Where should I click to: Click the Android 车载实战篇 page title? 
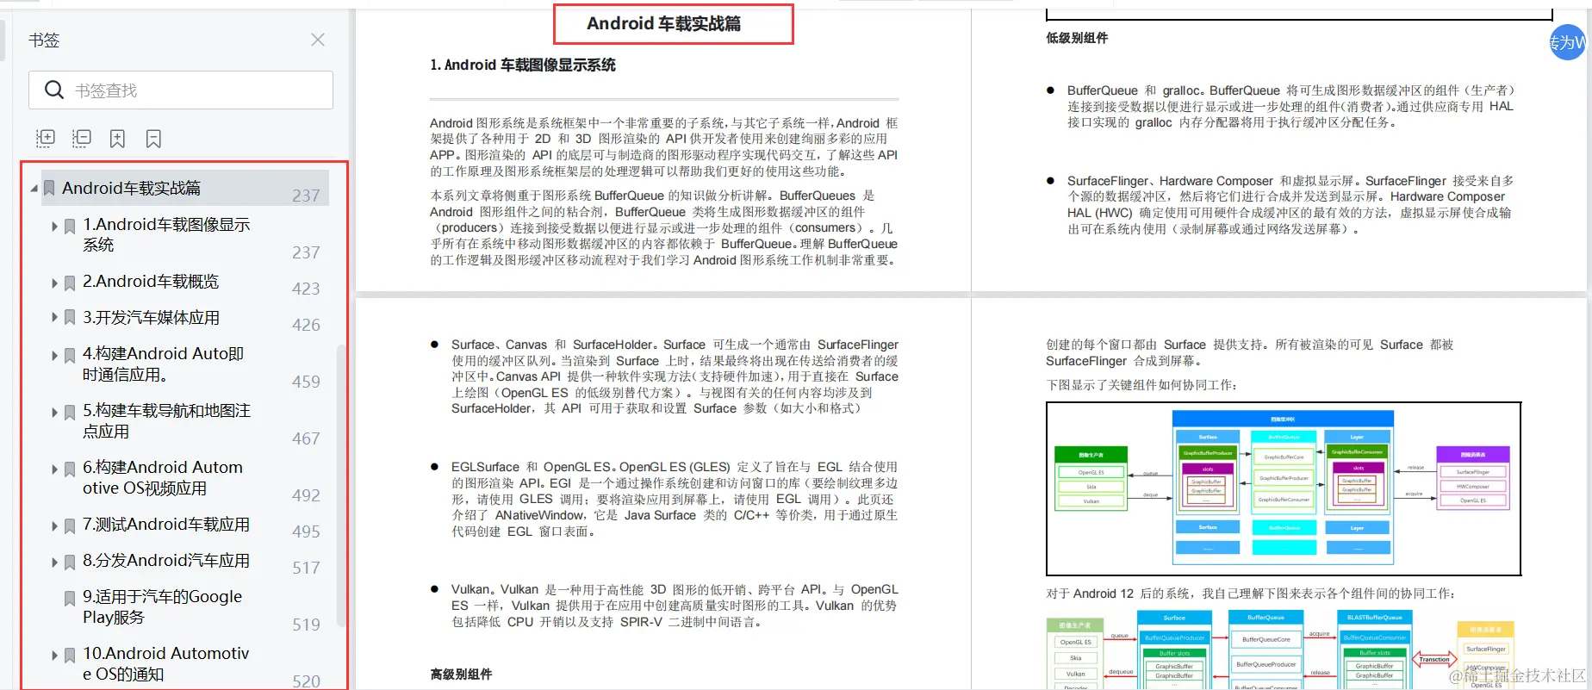point(663,23)
